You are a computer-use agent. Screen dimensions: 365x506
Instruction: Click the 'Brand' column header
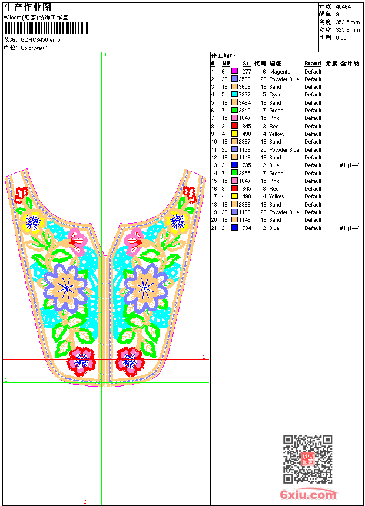coord(313,64)
